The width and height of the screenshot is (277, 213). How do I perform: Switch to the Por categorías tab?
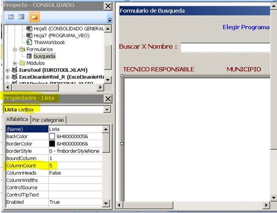coord(48,120)
